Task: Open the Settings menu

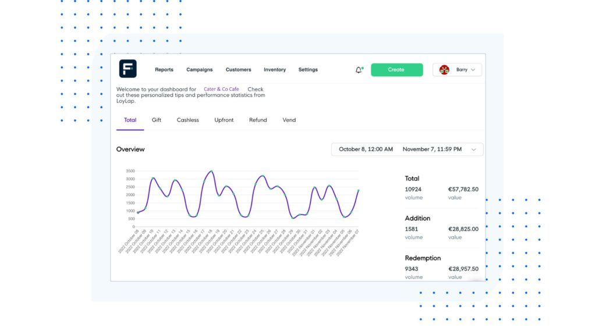Action: coord(308,69)
